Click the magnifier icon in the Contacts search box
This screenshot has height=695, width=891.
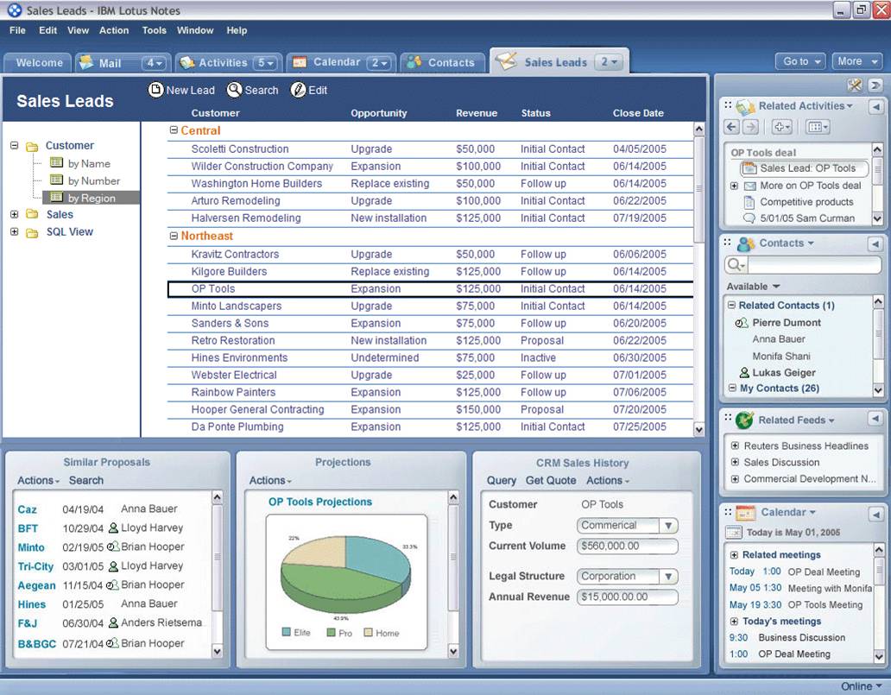tap(736, 266)
